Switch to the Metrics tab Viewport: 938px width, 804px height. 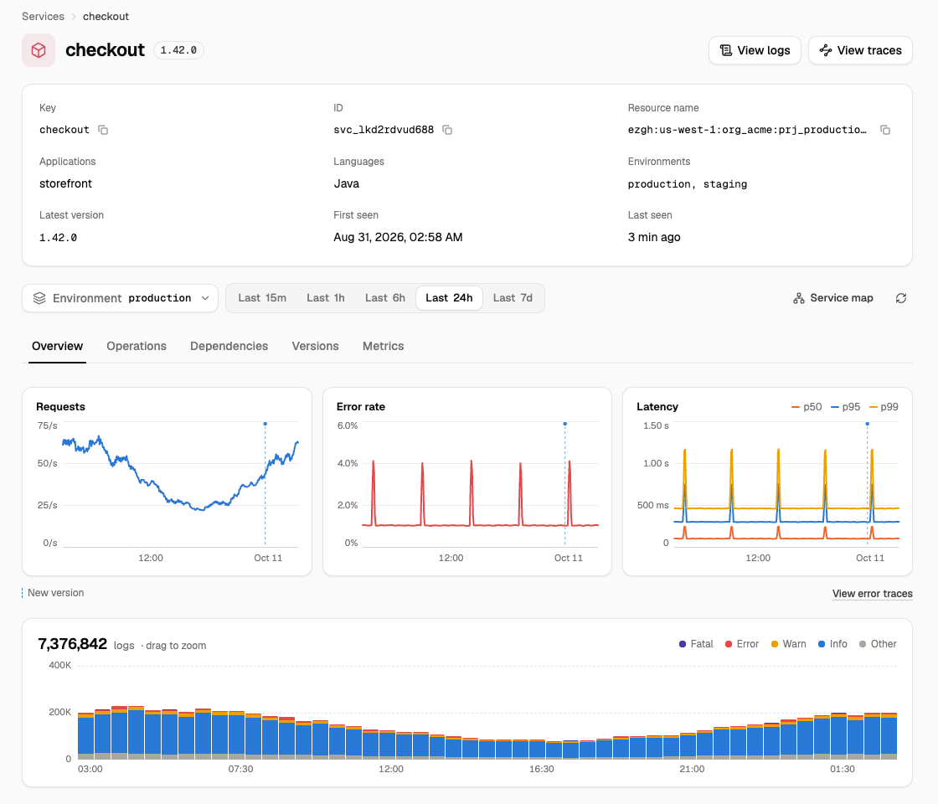(x=383, y=347)
